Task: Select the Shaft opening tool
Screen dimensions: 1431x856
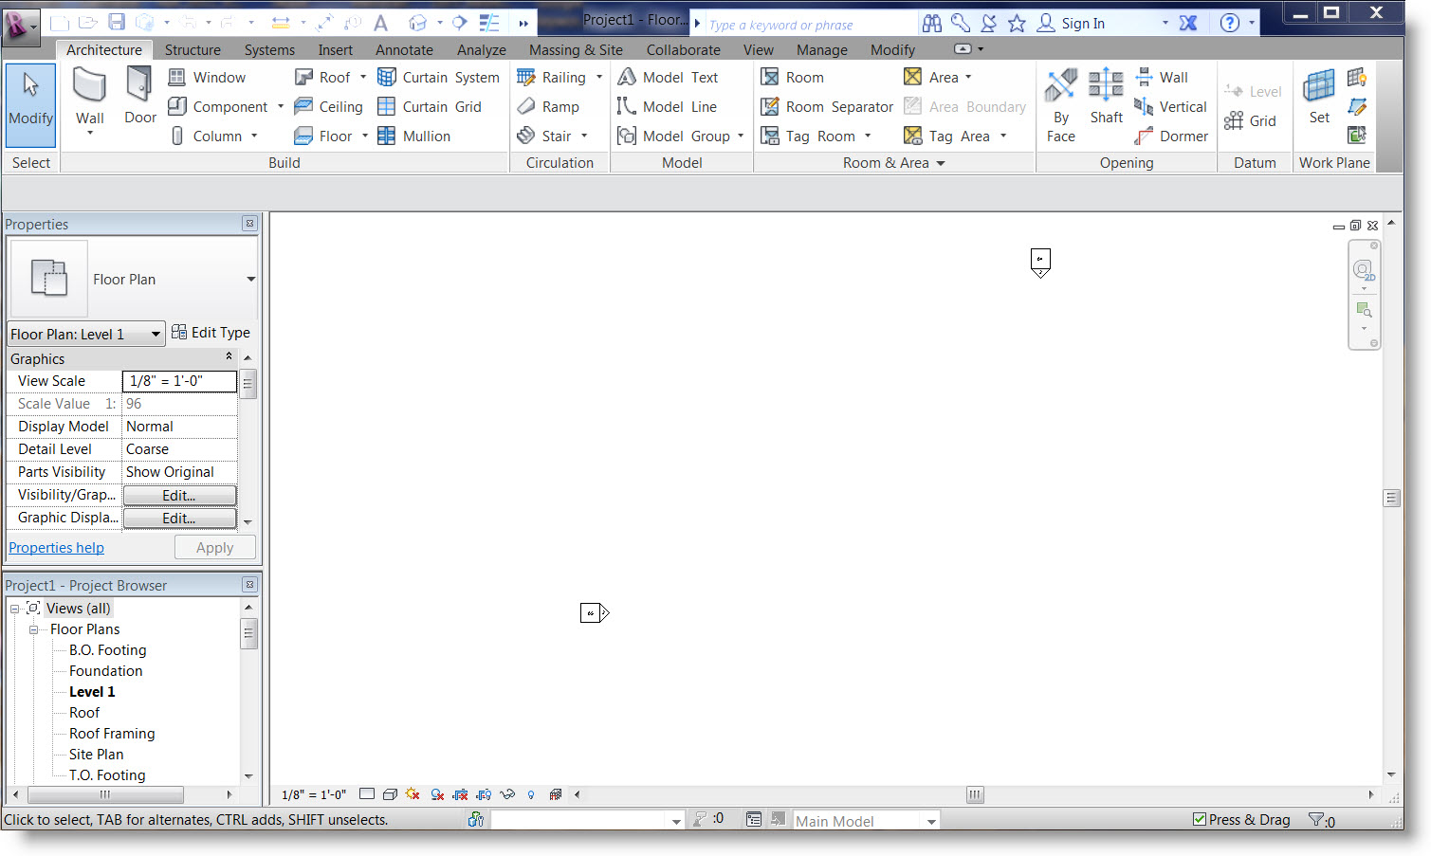Action: click(1106, 97)
